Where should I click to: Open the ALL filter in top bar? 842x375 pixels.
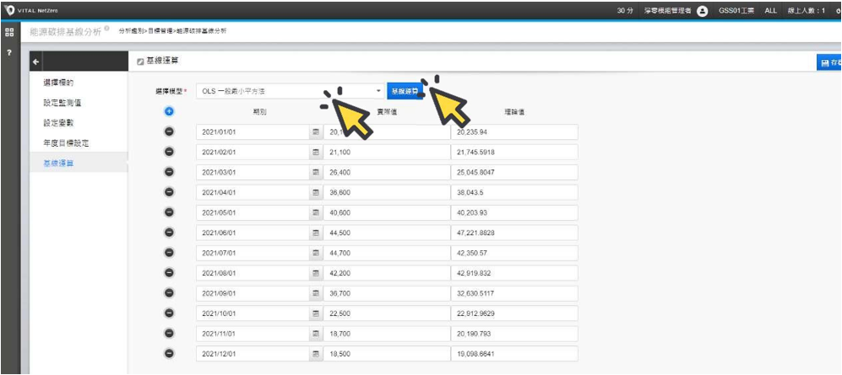[x=770, y=10]
